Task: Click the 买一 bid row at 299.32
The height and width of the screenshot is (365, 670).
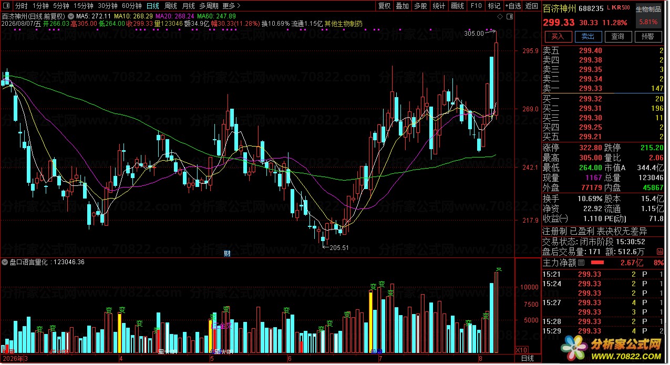Action: [x=604, y=99]
